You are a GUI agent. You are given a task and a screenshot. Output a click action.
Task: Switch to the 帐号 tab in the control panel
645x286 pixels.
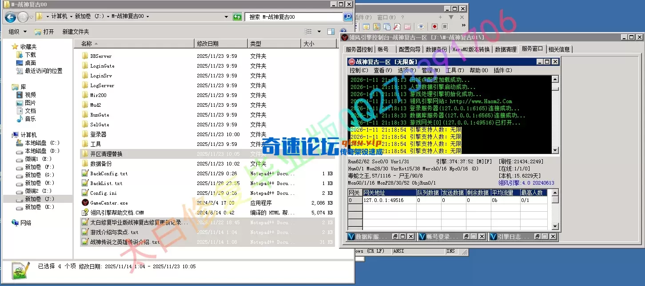coord(384,49)
